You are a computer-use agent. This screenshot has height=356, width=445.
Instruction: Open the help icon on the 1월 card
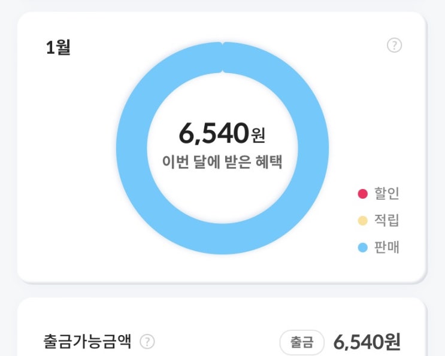[394, 45]
